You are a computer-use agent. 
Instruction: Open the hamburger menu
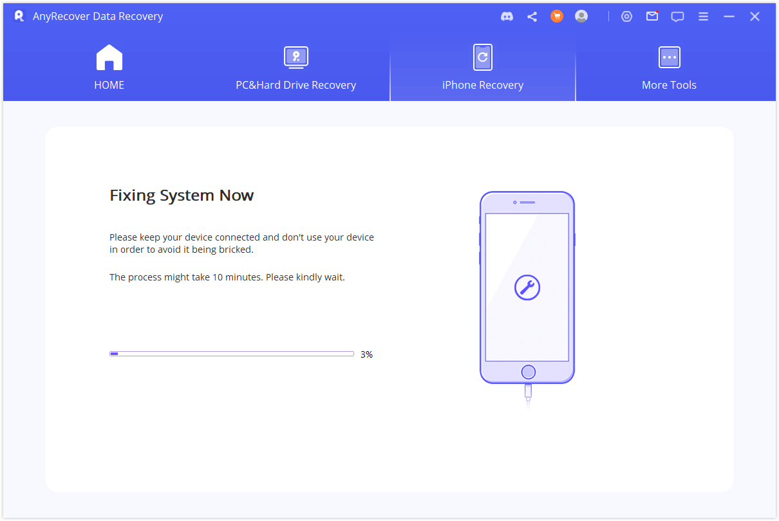703,17
